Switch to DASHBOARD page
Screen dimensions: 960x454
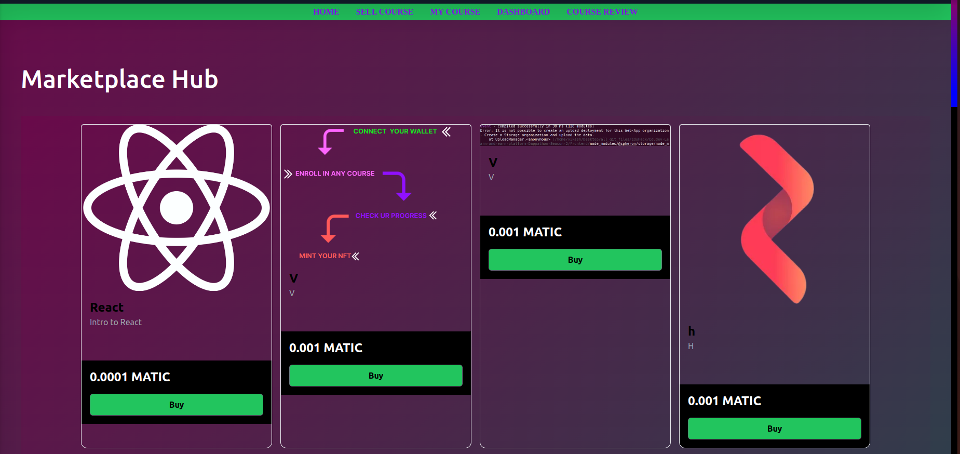(x=523, y=11)
